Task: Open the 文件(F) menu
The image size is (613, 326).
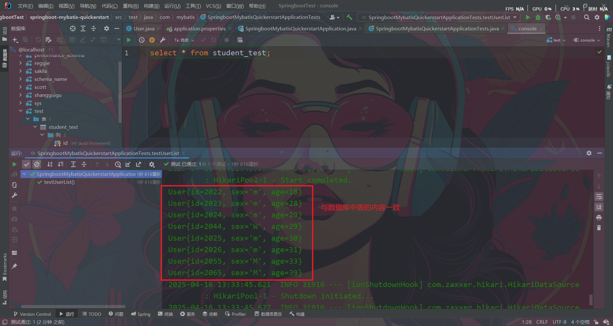Action: click(26, 6)
